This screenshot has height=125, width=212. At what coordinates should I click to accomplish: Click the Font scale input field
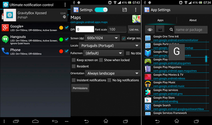tap(117, 29)
